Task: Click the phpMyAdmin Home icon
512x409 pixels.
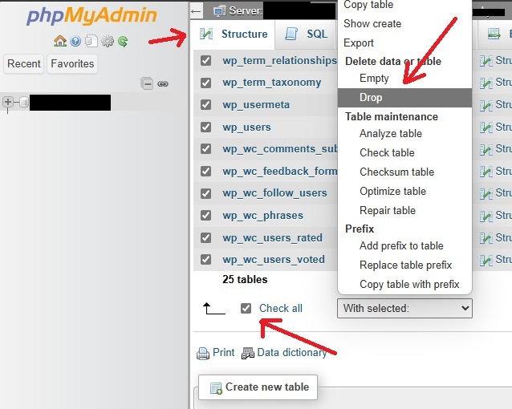Action: [59, 41]
